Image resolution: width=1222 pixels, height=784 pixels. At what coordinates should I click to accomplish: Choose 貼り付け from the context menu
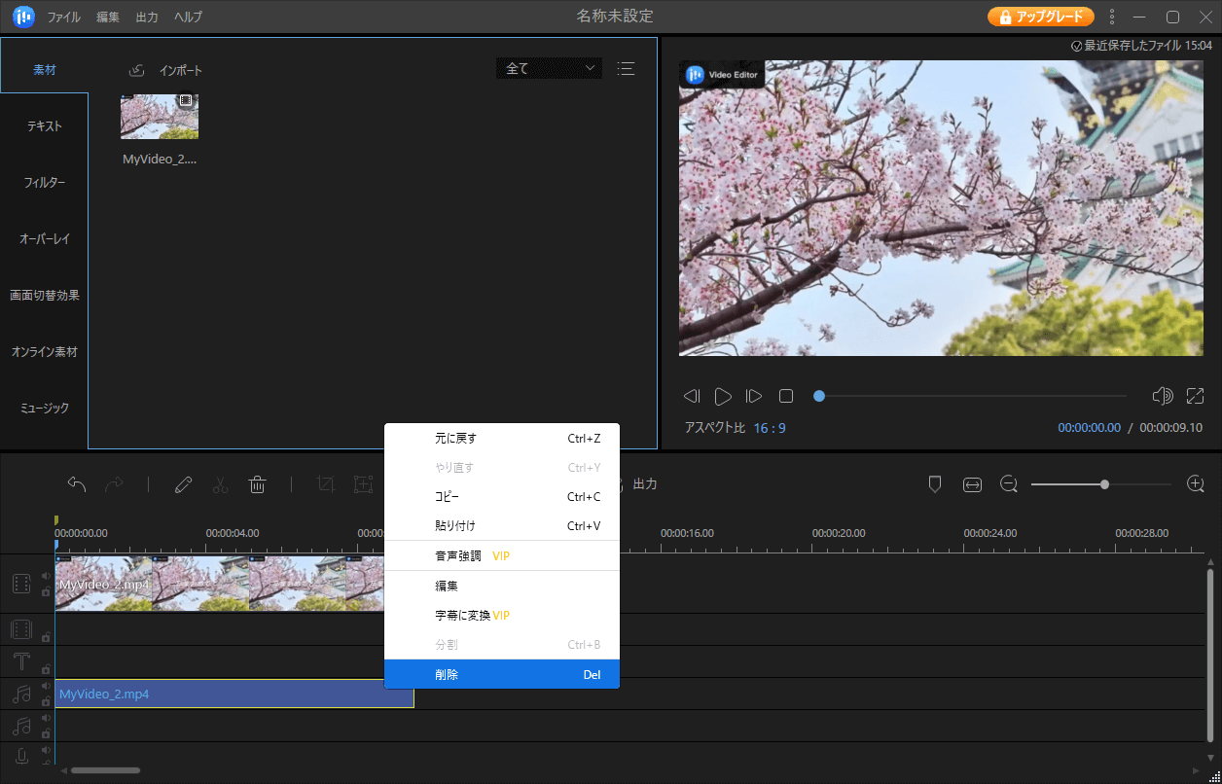(x=502, y=526)
